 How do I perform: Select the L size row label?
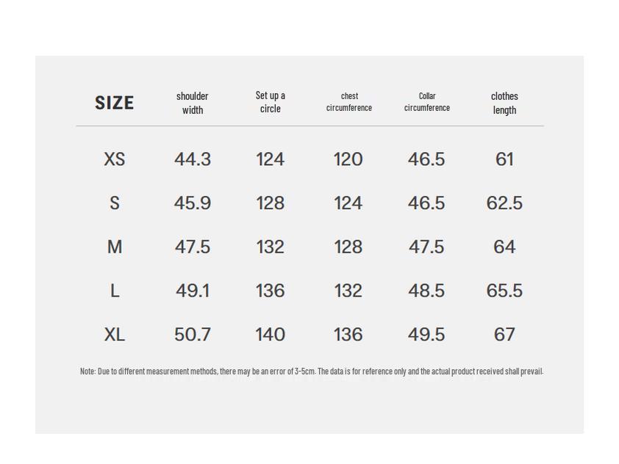click(115, 291)
